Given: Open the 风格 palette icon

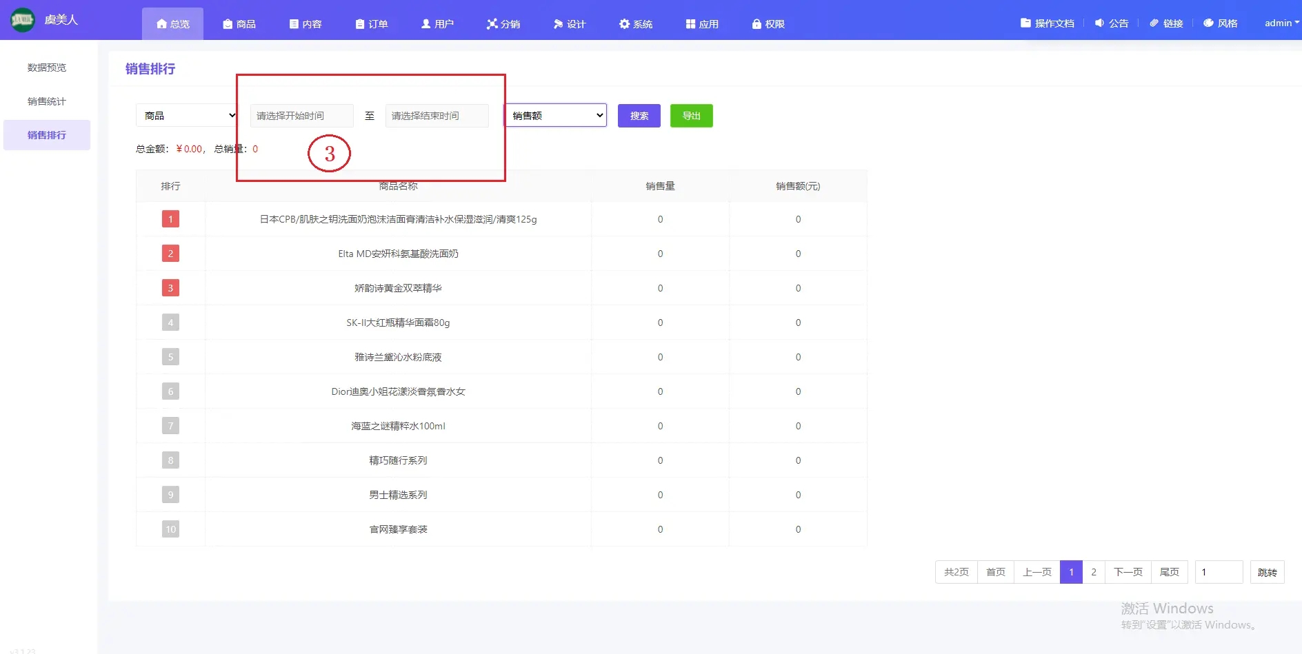Looking at the screenshot, I should (x=1208, y=23).
